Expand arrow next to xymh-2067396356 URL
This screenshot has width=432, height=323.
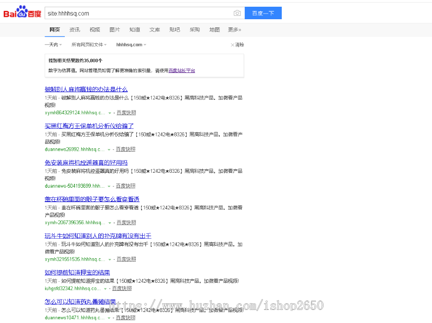coord(109,223)
